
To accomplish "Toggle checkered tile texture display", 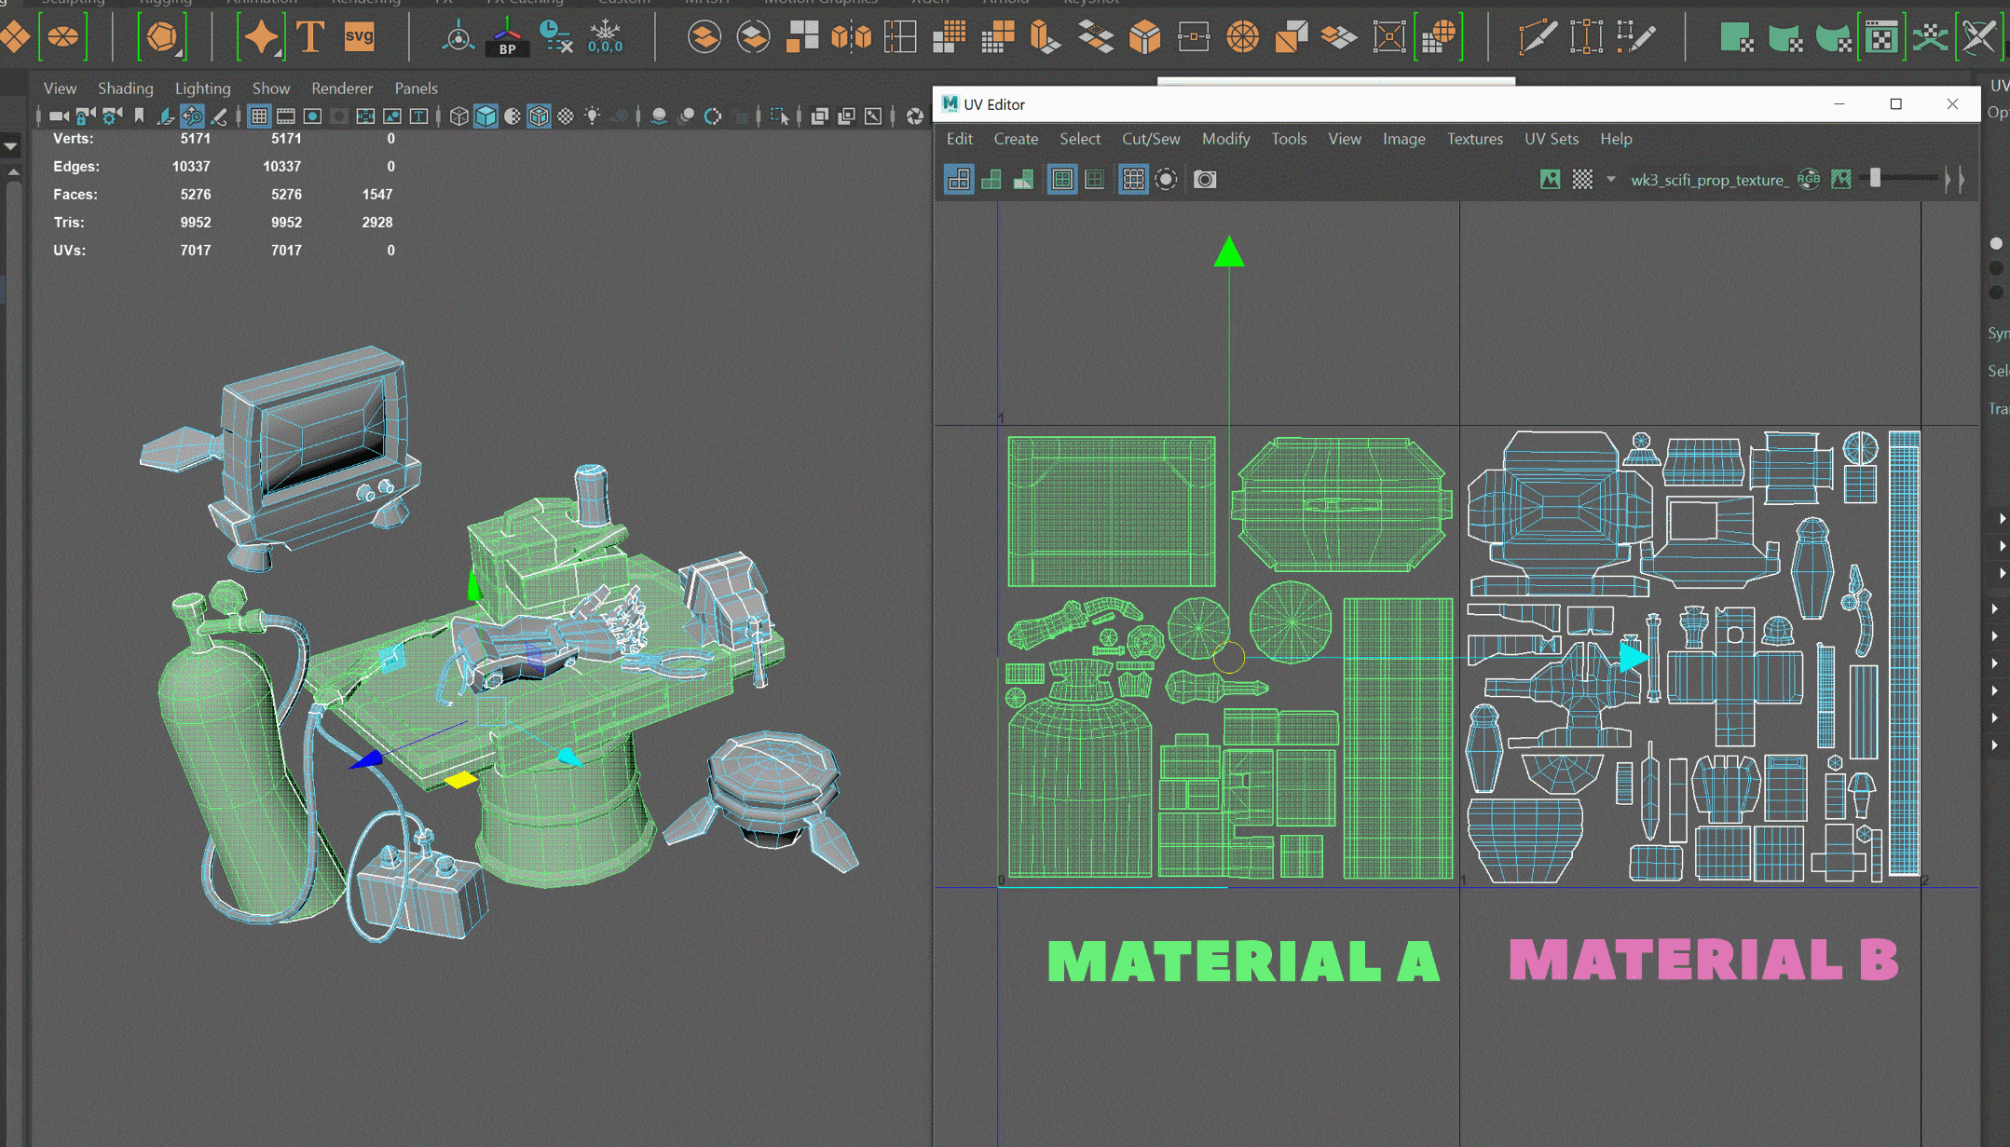I will click(1582, 179).
